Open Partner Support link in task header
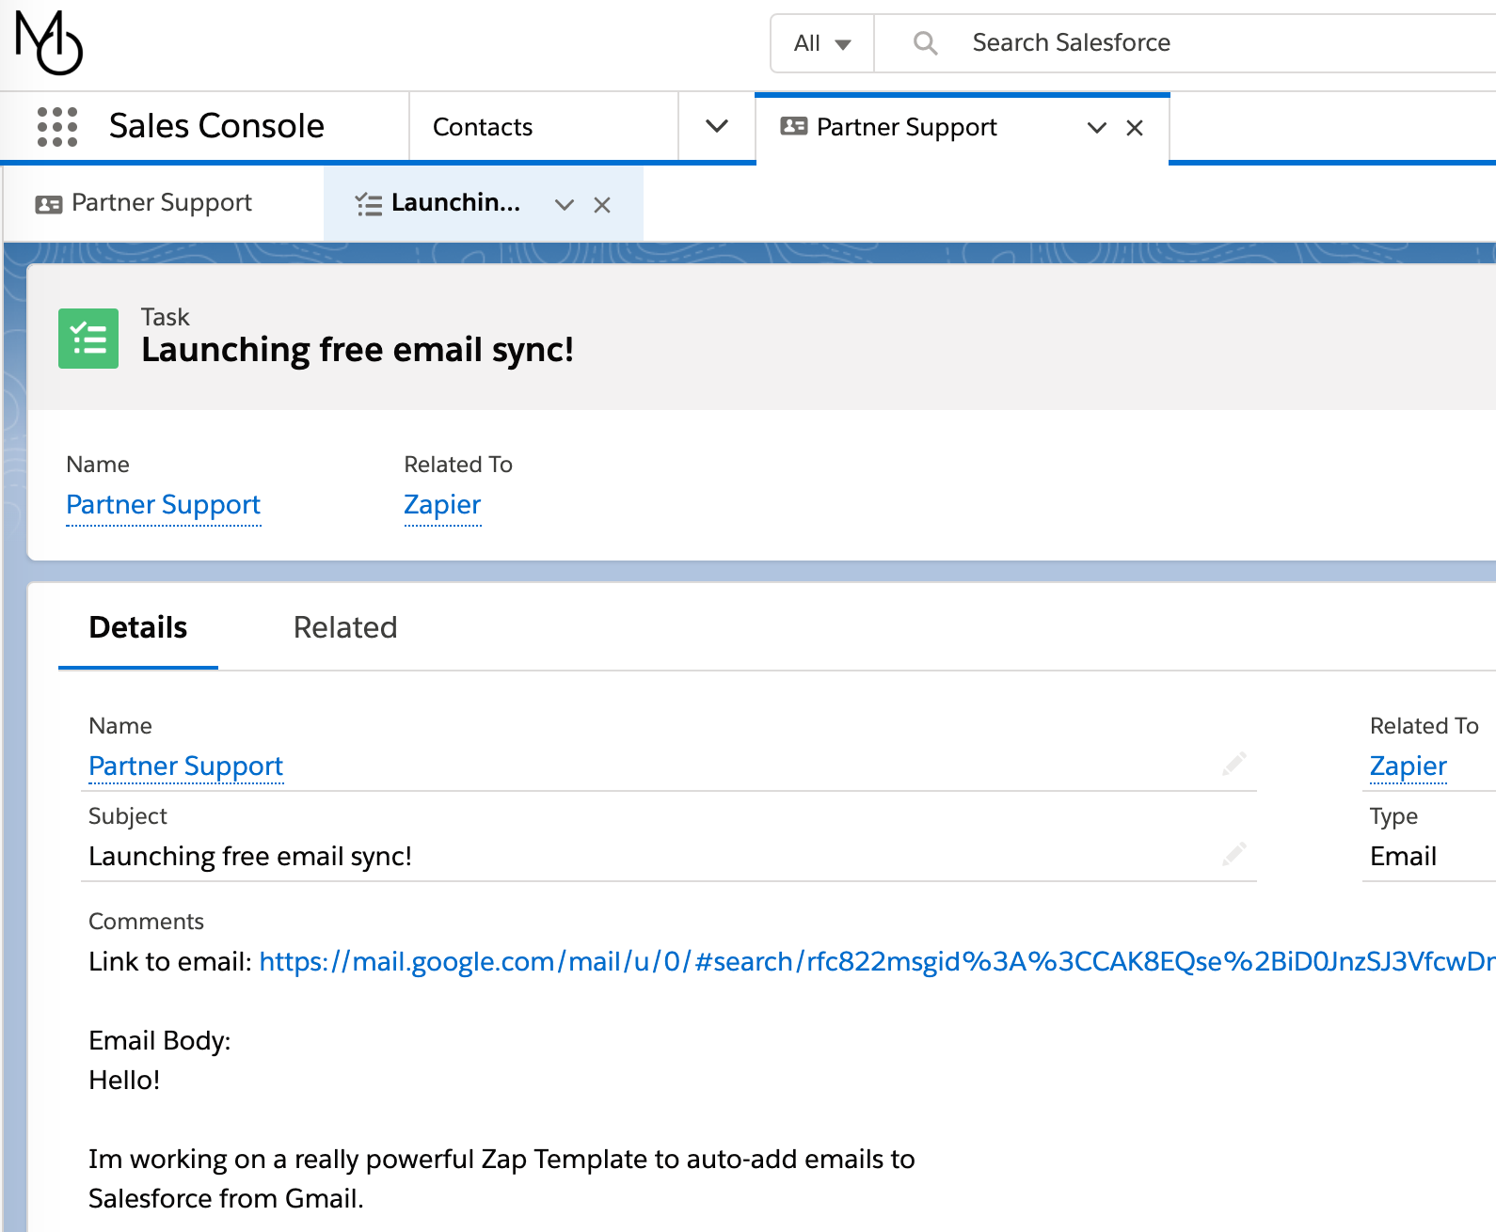 click(164, 505)
